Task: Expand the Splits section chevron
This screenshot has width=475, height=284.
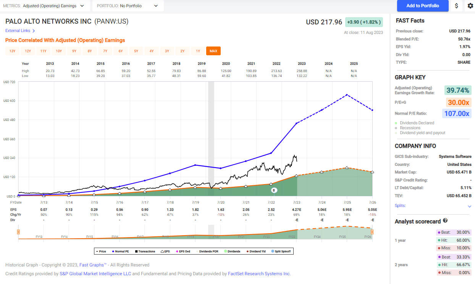Action: [x=469, y=206]
